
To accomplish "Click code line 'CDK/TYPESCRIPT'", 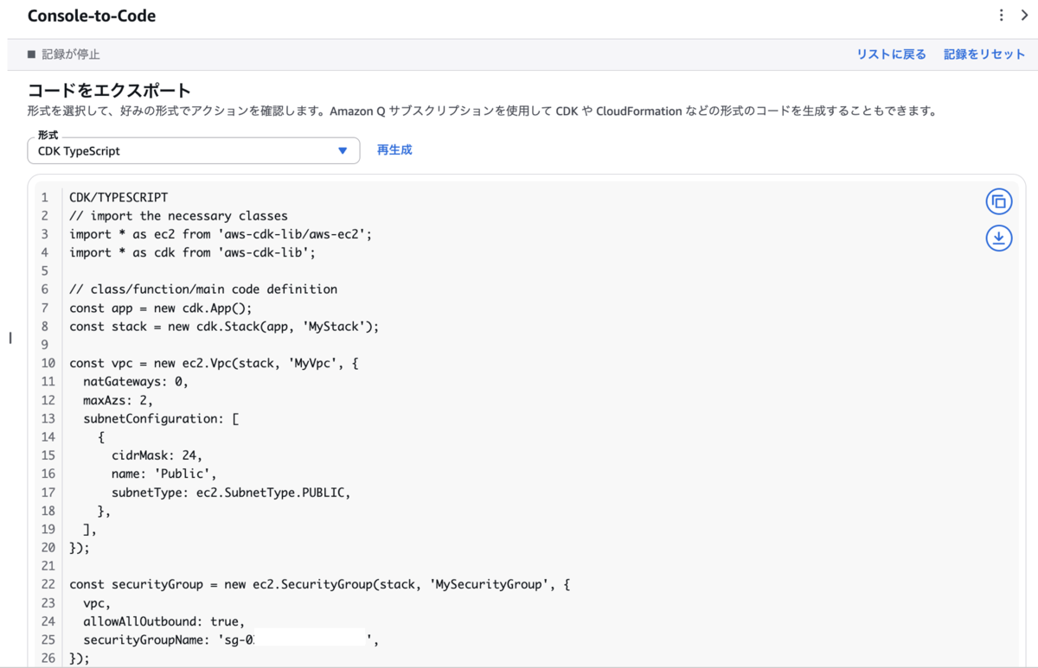I will click(x=119, y=197).
